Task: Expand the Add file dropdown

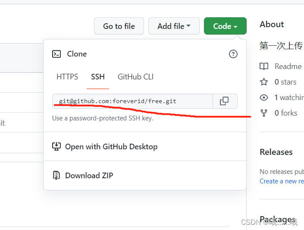Action: tap(174, 26)
